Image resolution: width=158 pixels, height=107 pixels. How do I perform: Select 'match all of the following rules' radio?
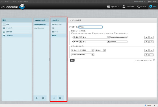click(72, 33)
